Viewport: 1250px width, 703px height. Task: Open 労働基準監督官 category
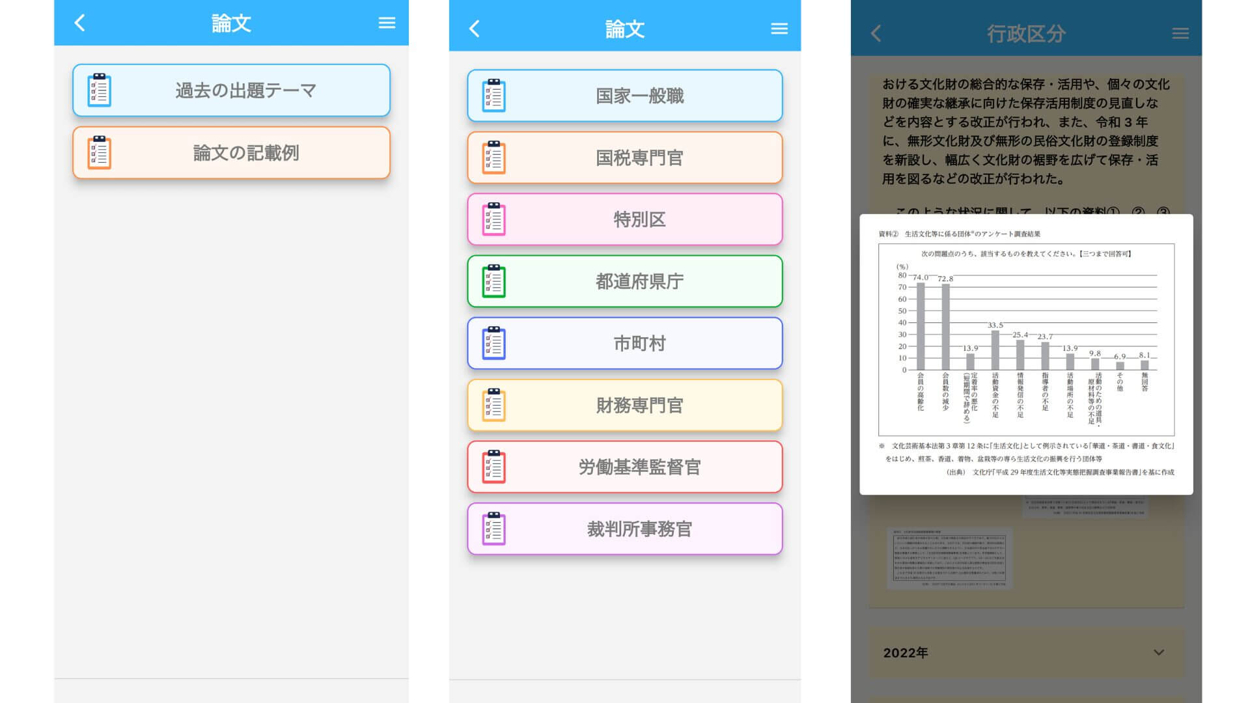[639, 467]
